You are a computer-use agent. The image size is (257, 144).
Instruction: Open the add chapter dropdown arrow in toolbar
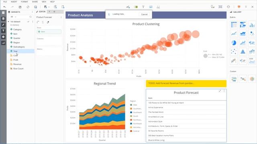[49, 7]
